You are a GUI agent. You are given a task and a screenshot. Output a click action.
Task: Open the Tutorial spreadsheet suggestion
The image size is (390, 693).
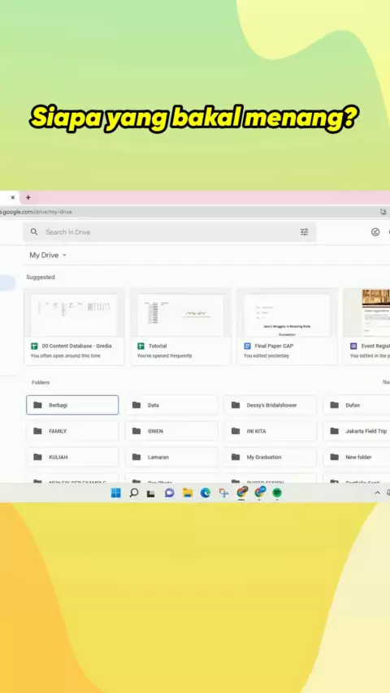pyautogui.click(x=180, y=326)
